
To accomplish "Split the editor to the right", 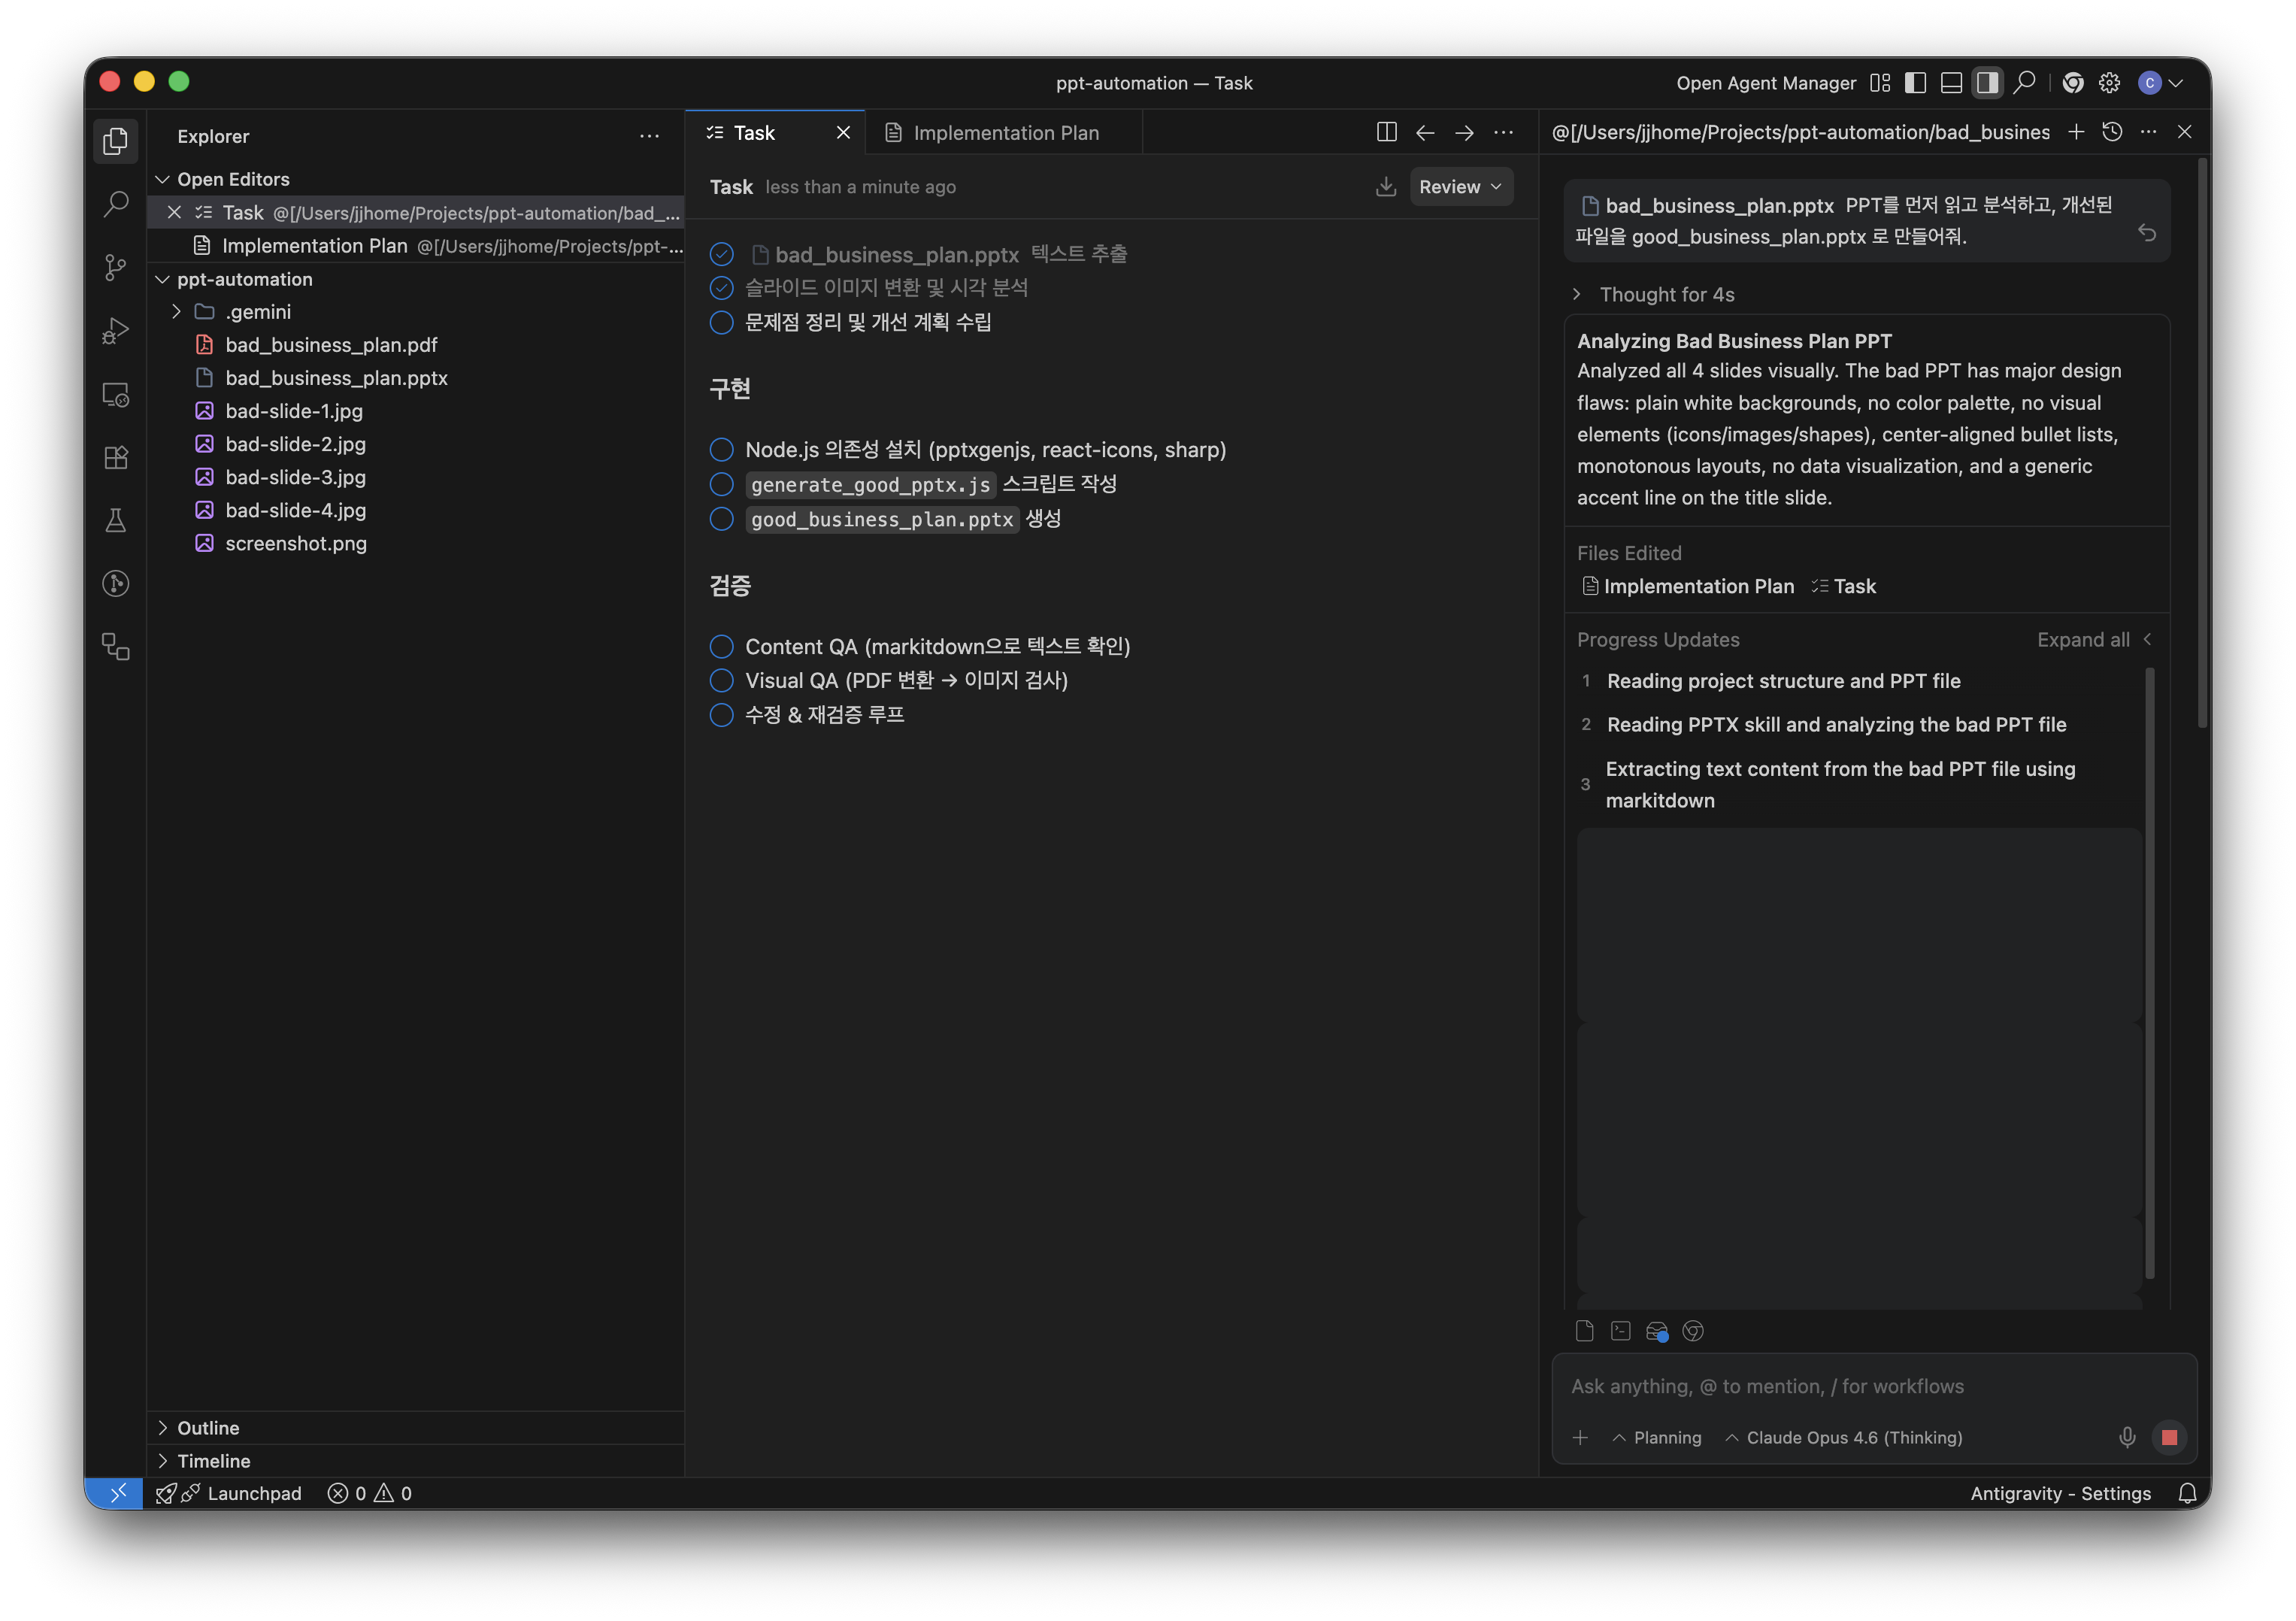I will [x=1386, y=132].
